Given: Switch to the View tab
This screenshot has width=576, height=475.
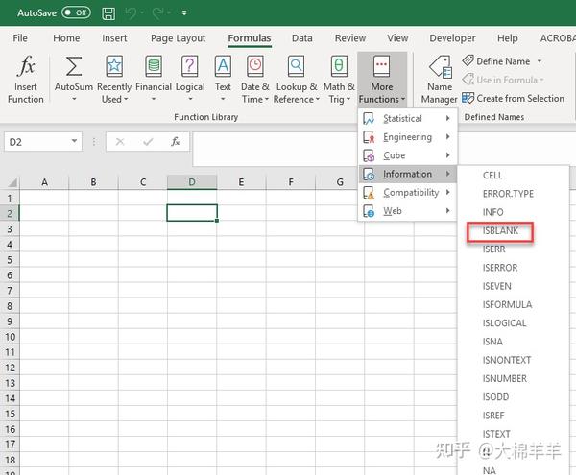Looking at the screenshot, I should [397, 38].
